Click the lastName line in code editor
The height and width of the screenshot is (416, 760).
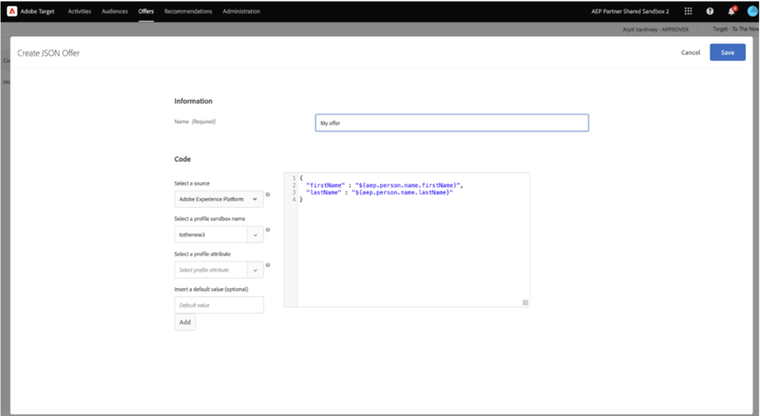(380, 192)
